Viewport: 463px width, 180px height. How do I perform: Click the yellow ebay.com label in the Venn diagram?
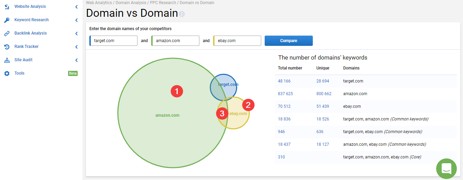coord(238,114)
